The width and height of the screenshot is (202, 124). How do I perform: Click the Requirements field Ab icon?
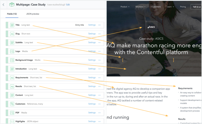(12, 77)
